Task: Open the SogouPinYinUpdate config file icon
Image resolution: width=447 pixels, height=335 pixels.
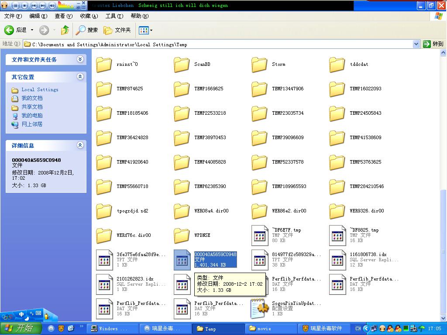Action: pos(259,308)
